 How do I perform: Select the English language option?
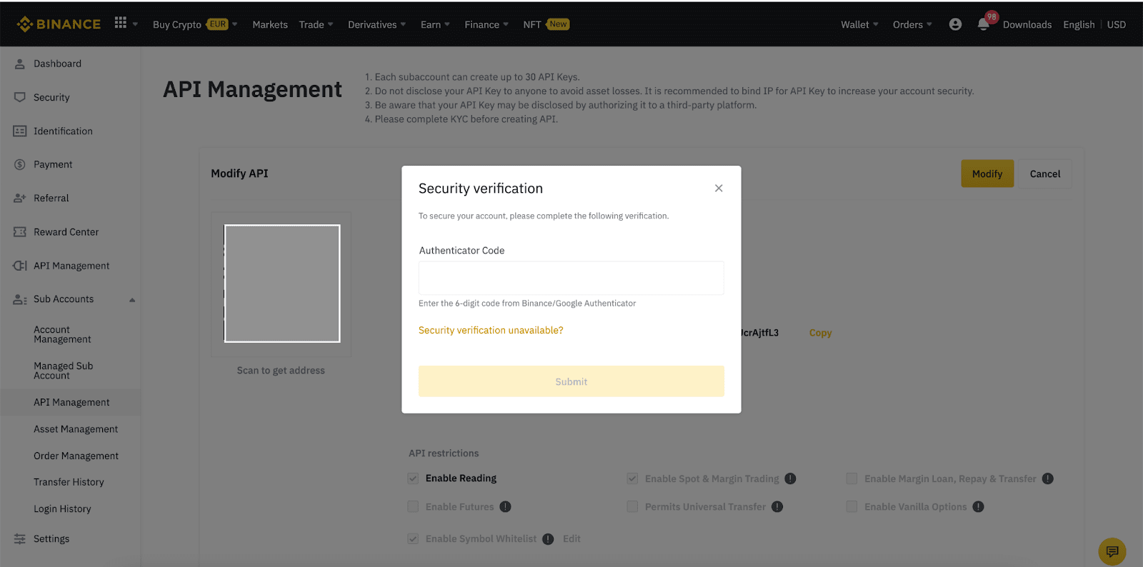[x=1079, y=24]
